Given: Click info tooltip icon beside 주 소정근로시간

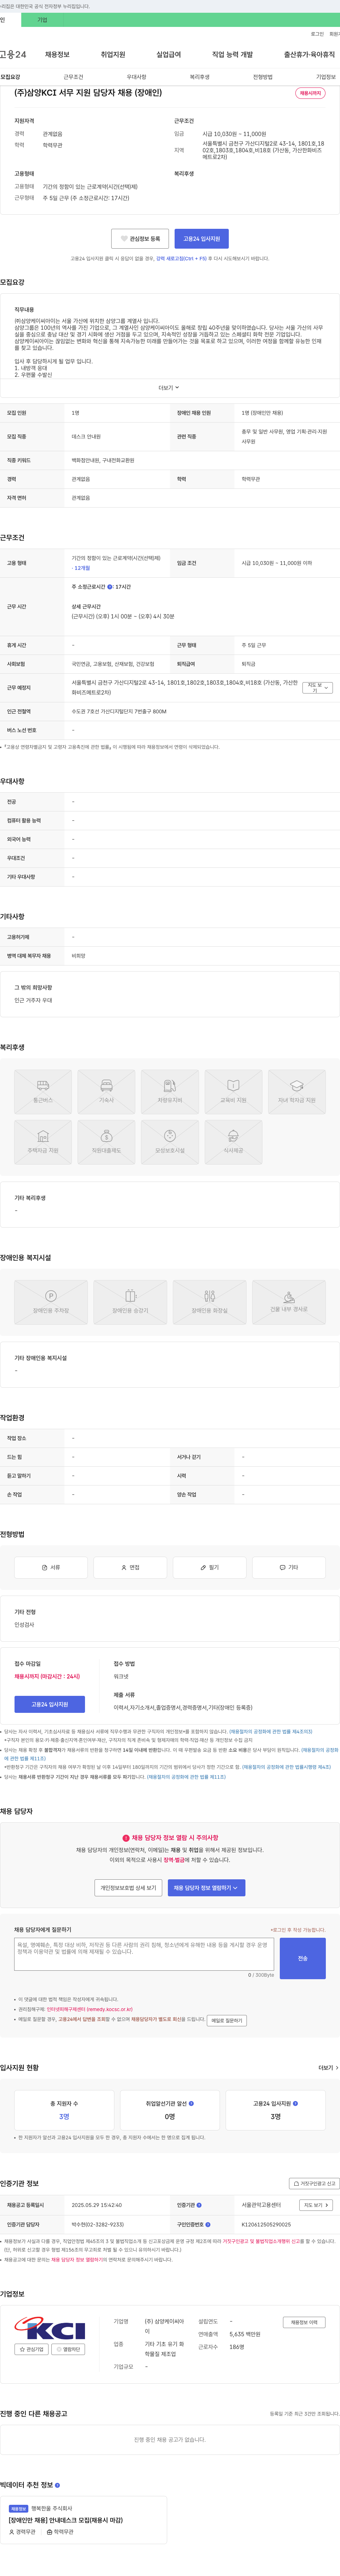Looking at the screenshot, I should [x=110, y=587].
